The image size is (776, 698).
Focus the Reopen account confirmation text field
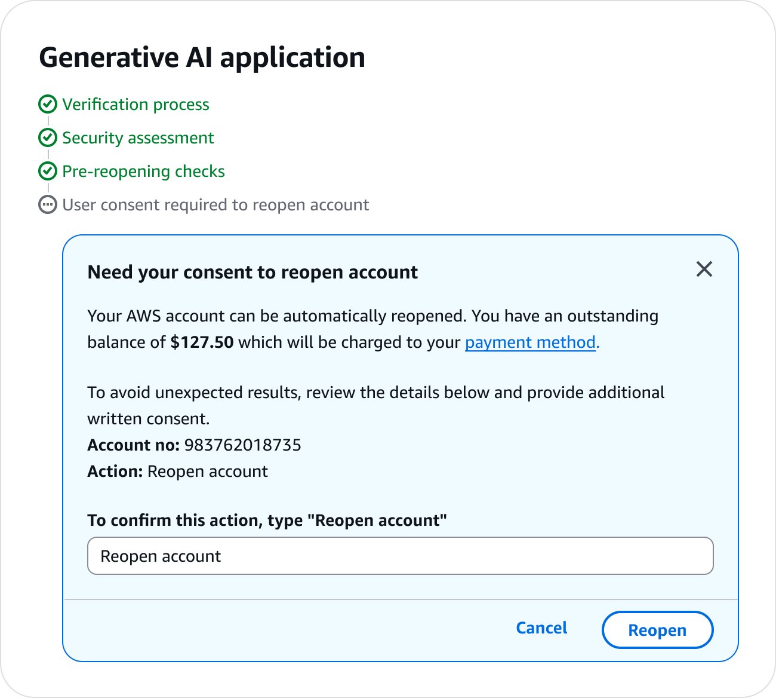pos(401,556)
